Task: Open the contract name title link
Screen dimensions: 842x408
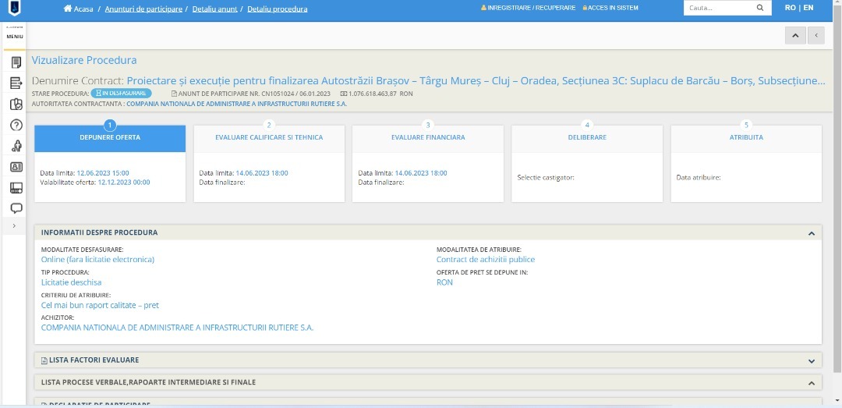Action: pyautogui.click(x=476, y=81)
